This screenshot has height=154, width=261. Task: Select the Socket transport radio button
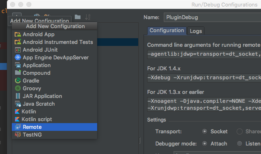[x=204, y=132]
